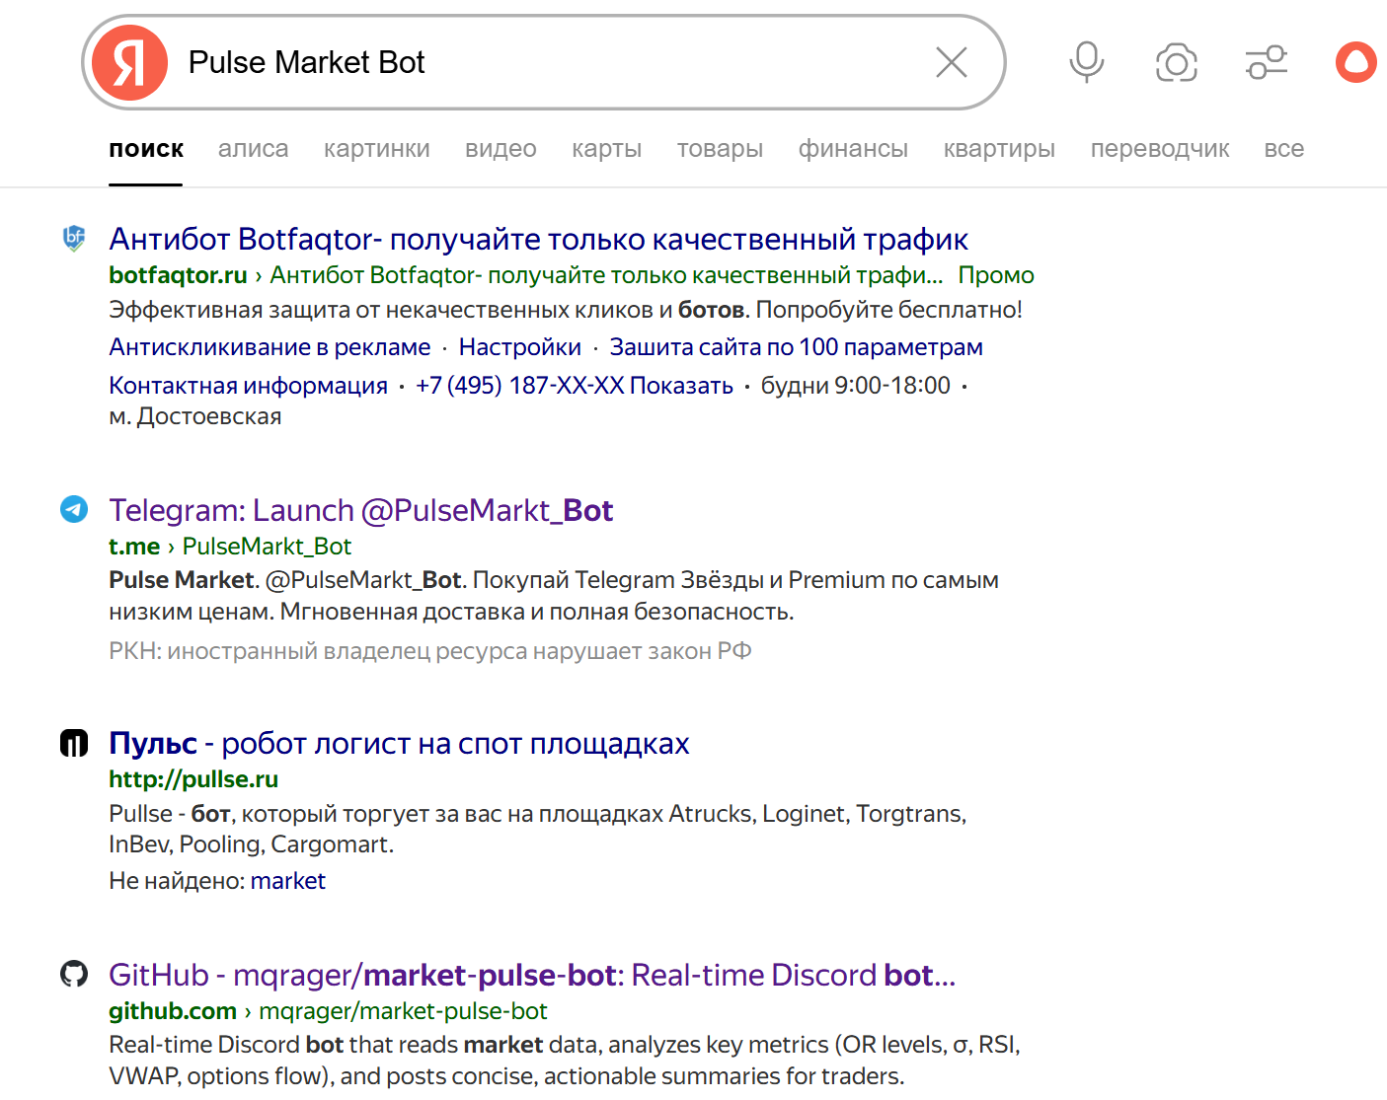Viewport: 1387px width, 1100px height.
Task: Click the Yandex logo icon
Action: pyautogui.click(x=128, y=61)
